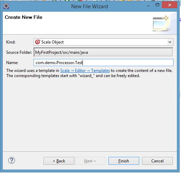Open help via question mark icon
The height and width of the screenshot is (173, 181).
12,160
